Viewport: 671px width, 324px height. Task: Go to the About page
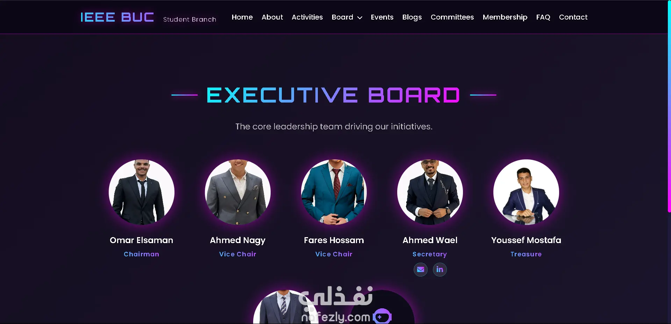272,17
